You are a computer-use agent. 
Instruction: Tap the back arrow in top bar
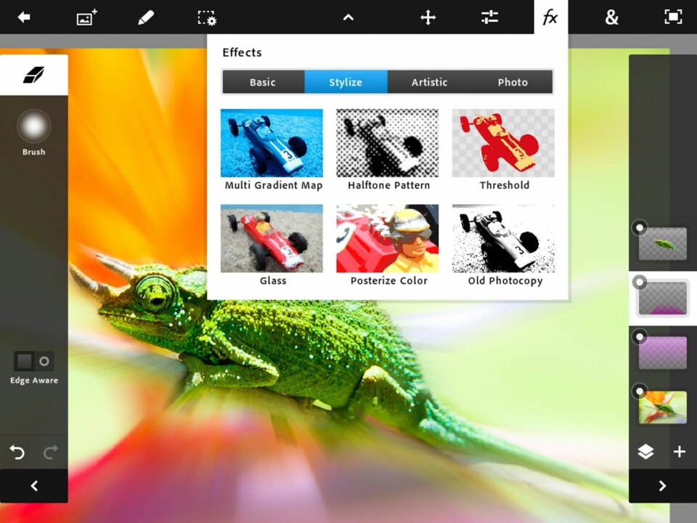coord(24,17)
